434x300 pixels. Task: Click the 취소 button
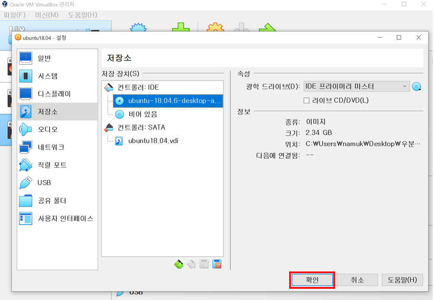point(357,280)
